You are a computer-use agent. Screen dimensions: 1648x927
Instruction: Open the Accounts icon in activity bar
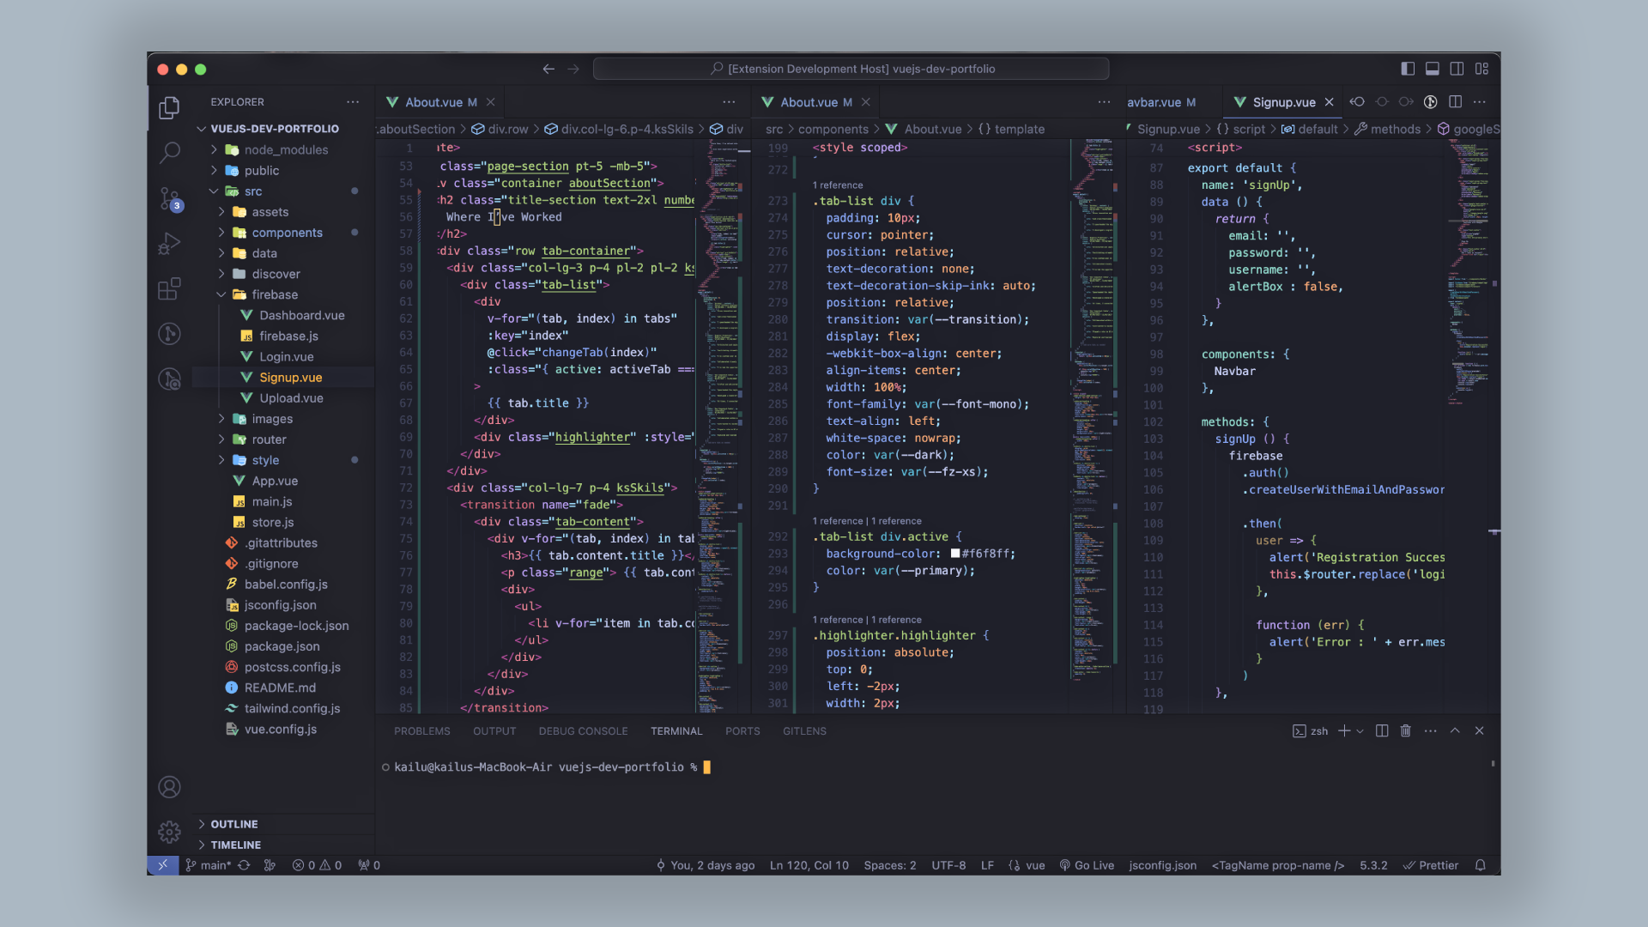169,786
